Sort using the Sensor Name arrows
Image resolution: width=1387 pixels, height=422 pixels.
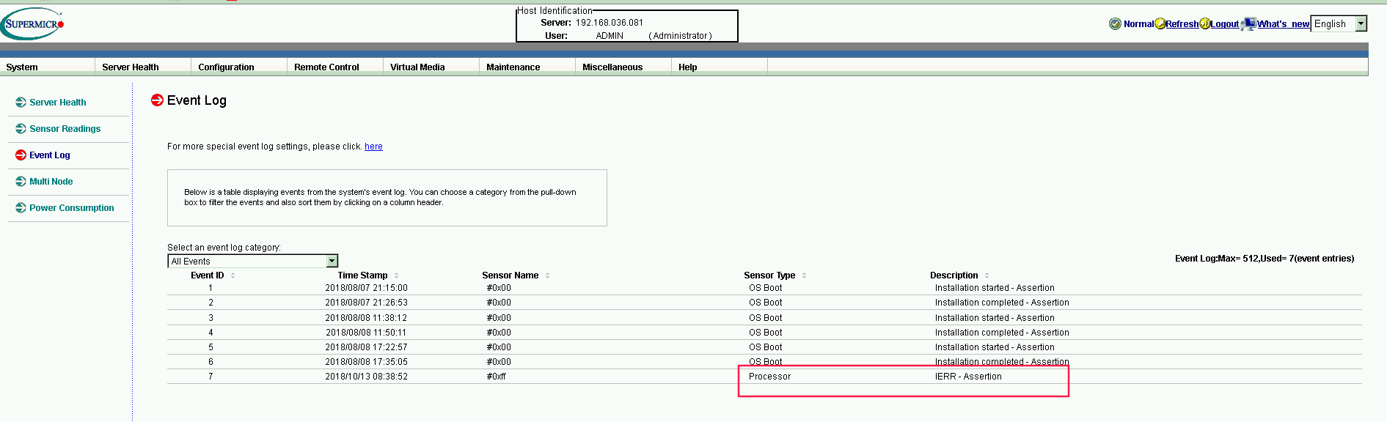[547, 275]
